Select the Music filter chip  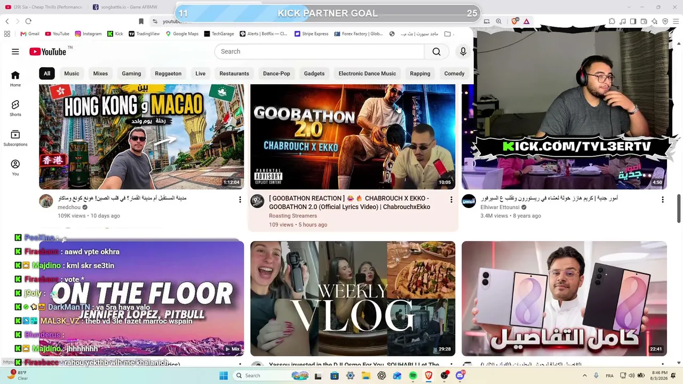(x=72, y=74)
